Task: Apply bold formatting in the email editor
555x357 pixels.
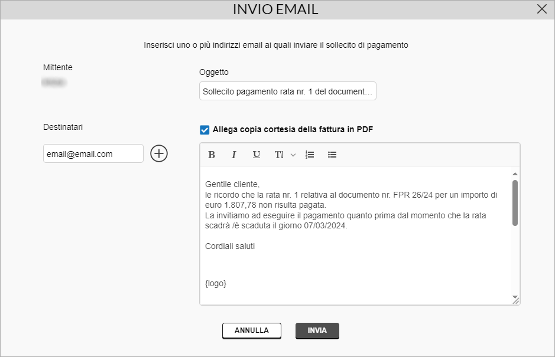Action: 212,155
